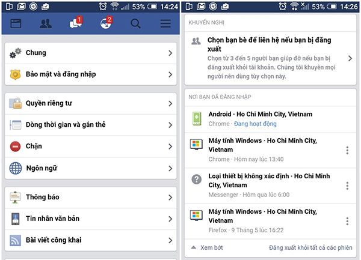This screenshot has width=361, height=260.
Task: Open the News Feed icon in top bar
Action: click(x=16, y=23)
